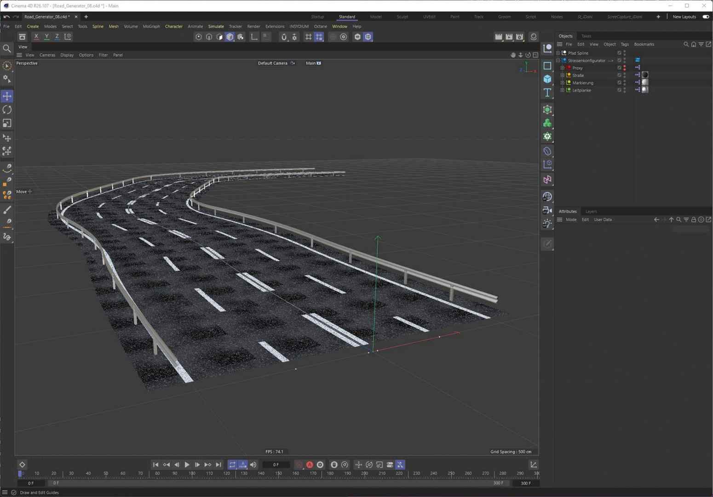Switch to the Standard layout
The image size is (713, 497).
[347, 17]
